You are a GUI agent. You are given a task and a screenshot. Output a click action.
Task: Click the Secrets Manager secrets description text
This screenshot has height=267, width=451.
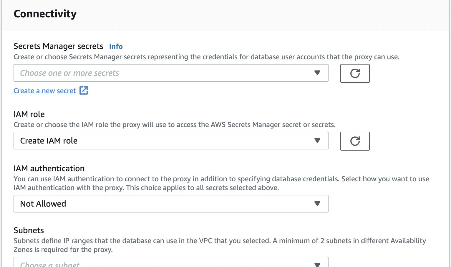[206, 57]
